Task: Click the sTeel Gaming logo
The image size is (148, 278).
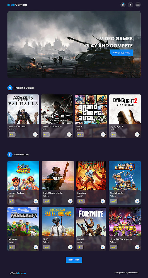Action: 17,5
